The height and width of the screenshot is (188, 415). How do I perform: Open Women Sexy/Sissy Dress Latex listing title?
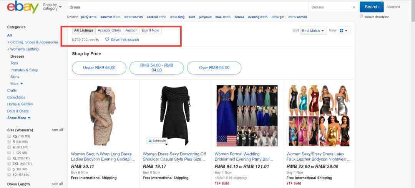[x=319, y=157]
